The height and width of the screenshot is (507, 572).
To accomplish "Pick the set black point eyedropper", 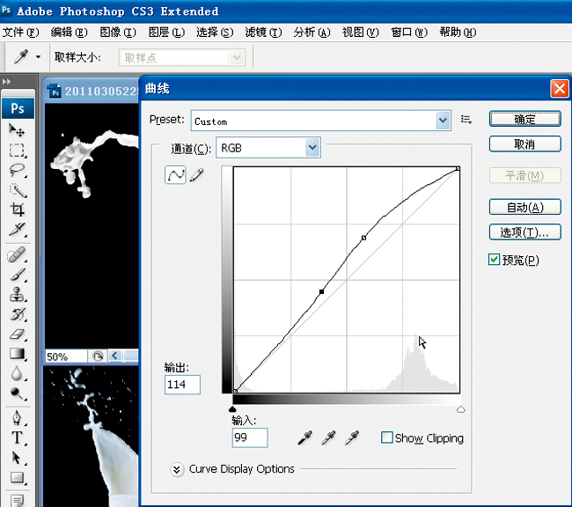I will click(x=305, y=437).
